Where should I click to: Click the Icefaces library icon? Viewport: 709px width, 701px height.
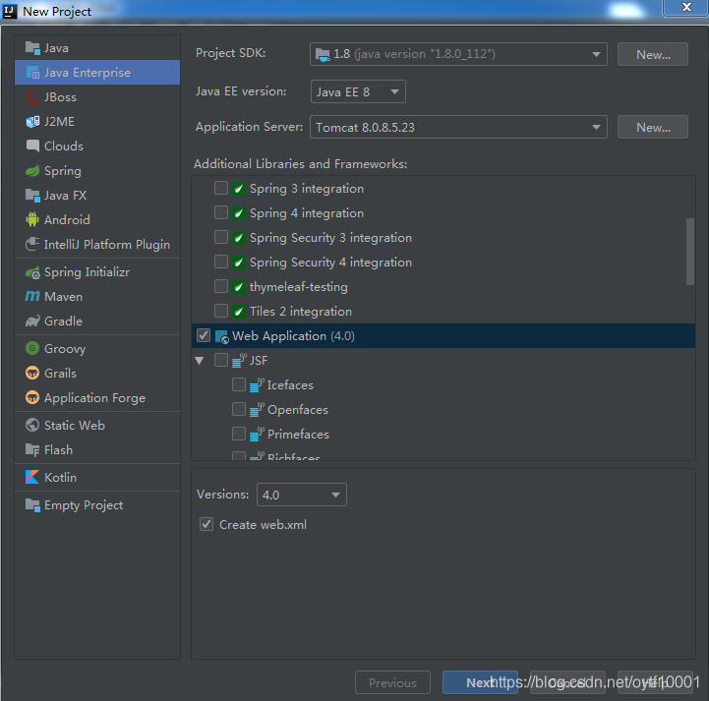257,385
